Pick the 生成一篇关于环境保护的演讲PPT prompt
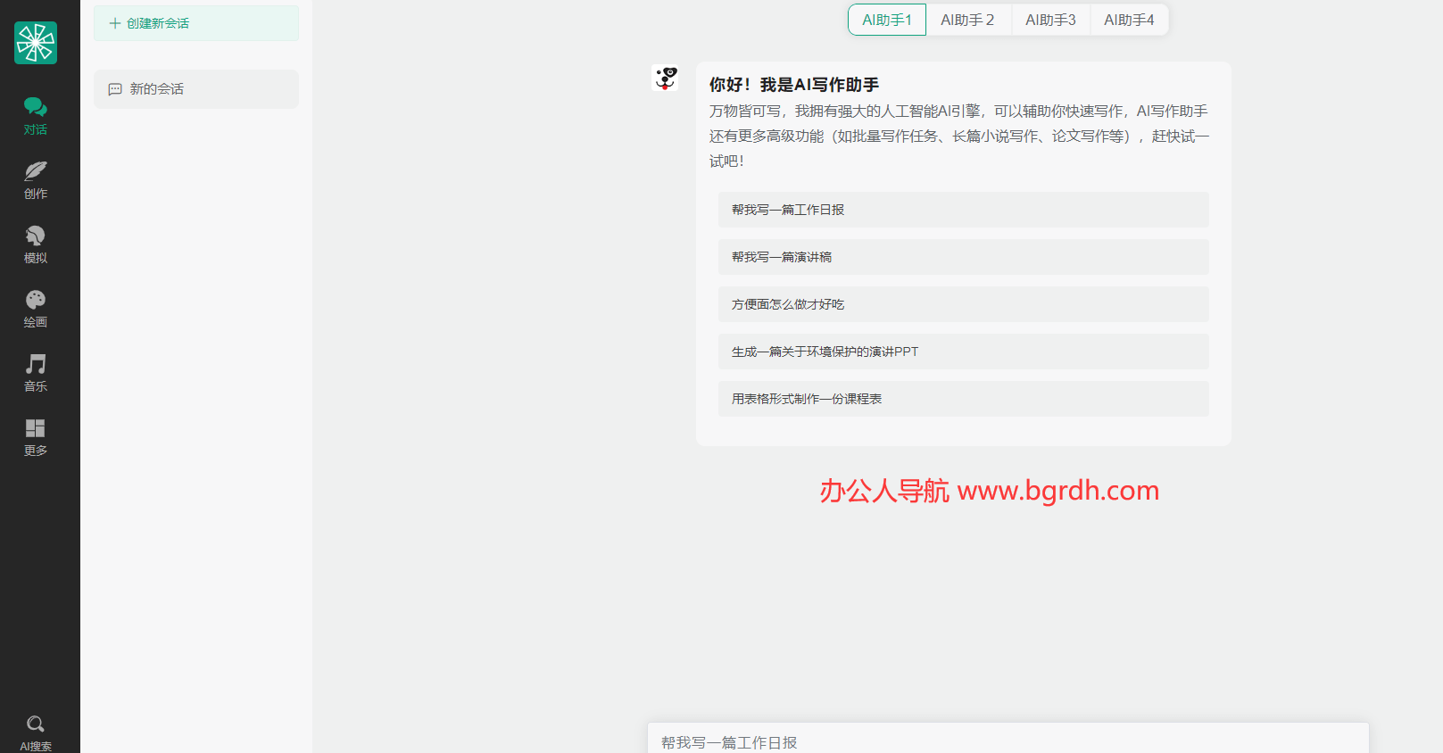This screenshot has height=753, width=1443. tap(963, 352)
